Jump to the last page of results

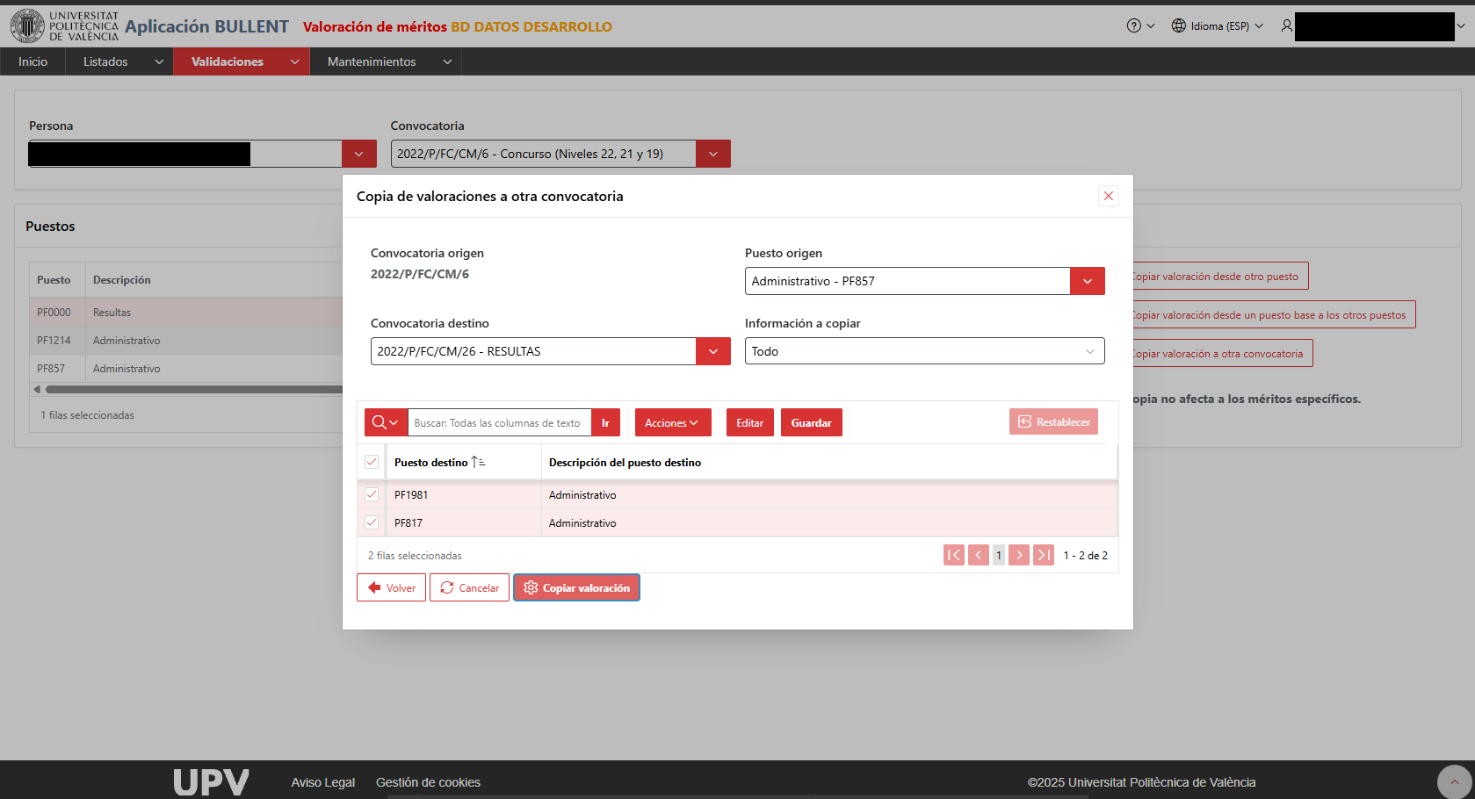[1044, 555]
